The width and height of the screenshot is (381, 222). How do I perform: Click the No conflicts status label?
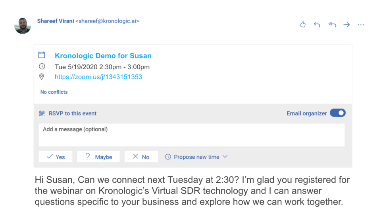coord(54,92)
